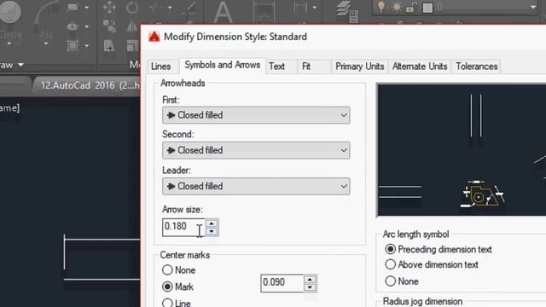Viewport: 546px width, 307px height.
Task: Go to the Alternate Units tab
Action: pos(420,67)
